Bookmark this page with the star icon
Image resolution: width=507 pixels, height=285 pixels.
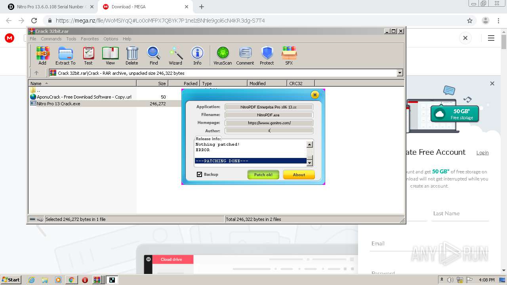click(470, 21)
